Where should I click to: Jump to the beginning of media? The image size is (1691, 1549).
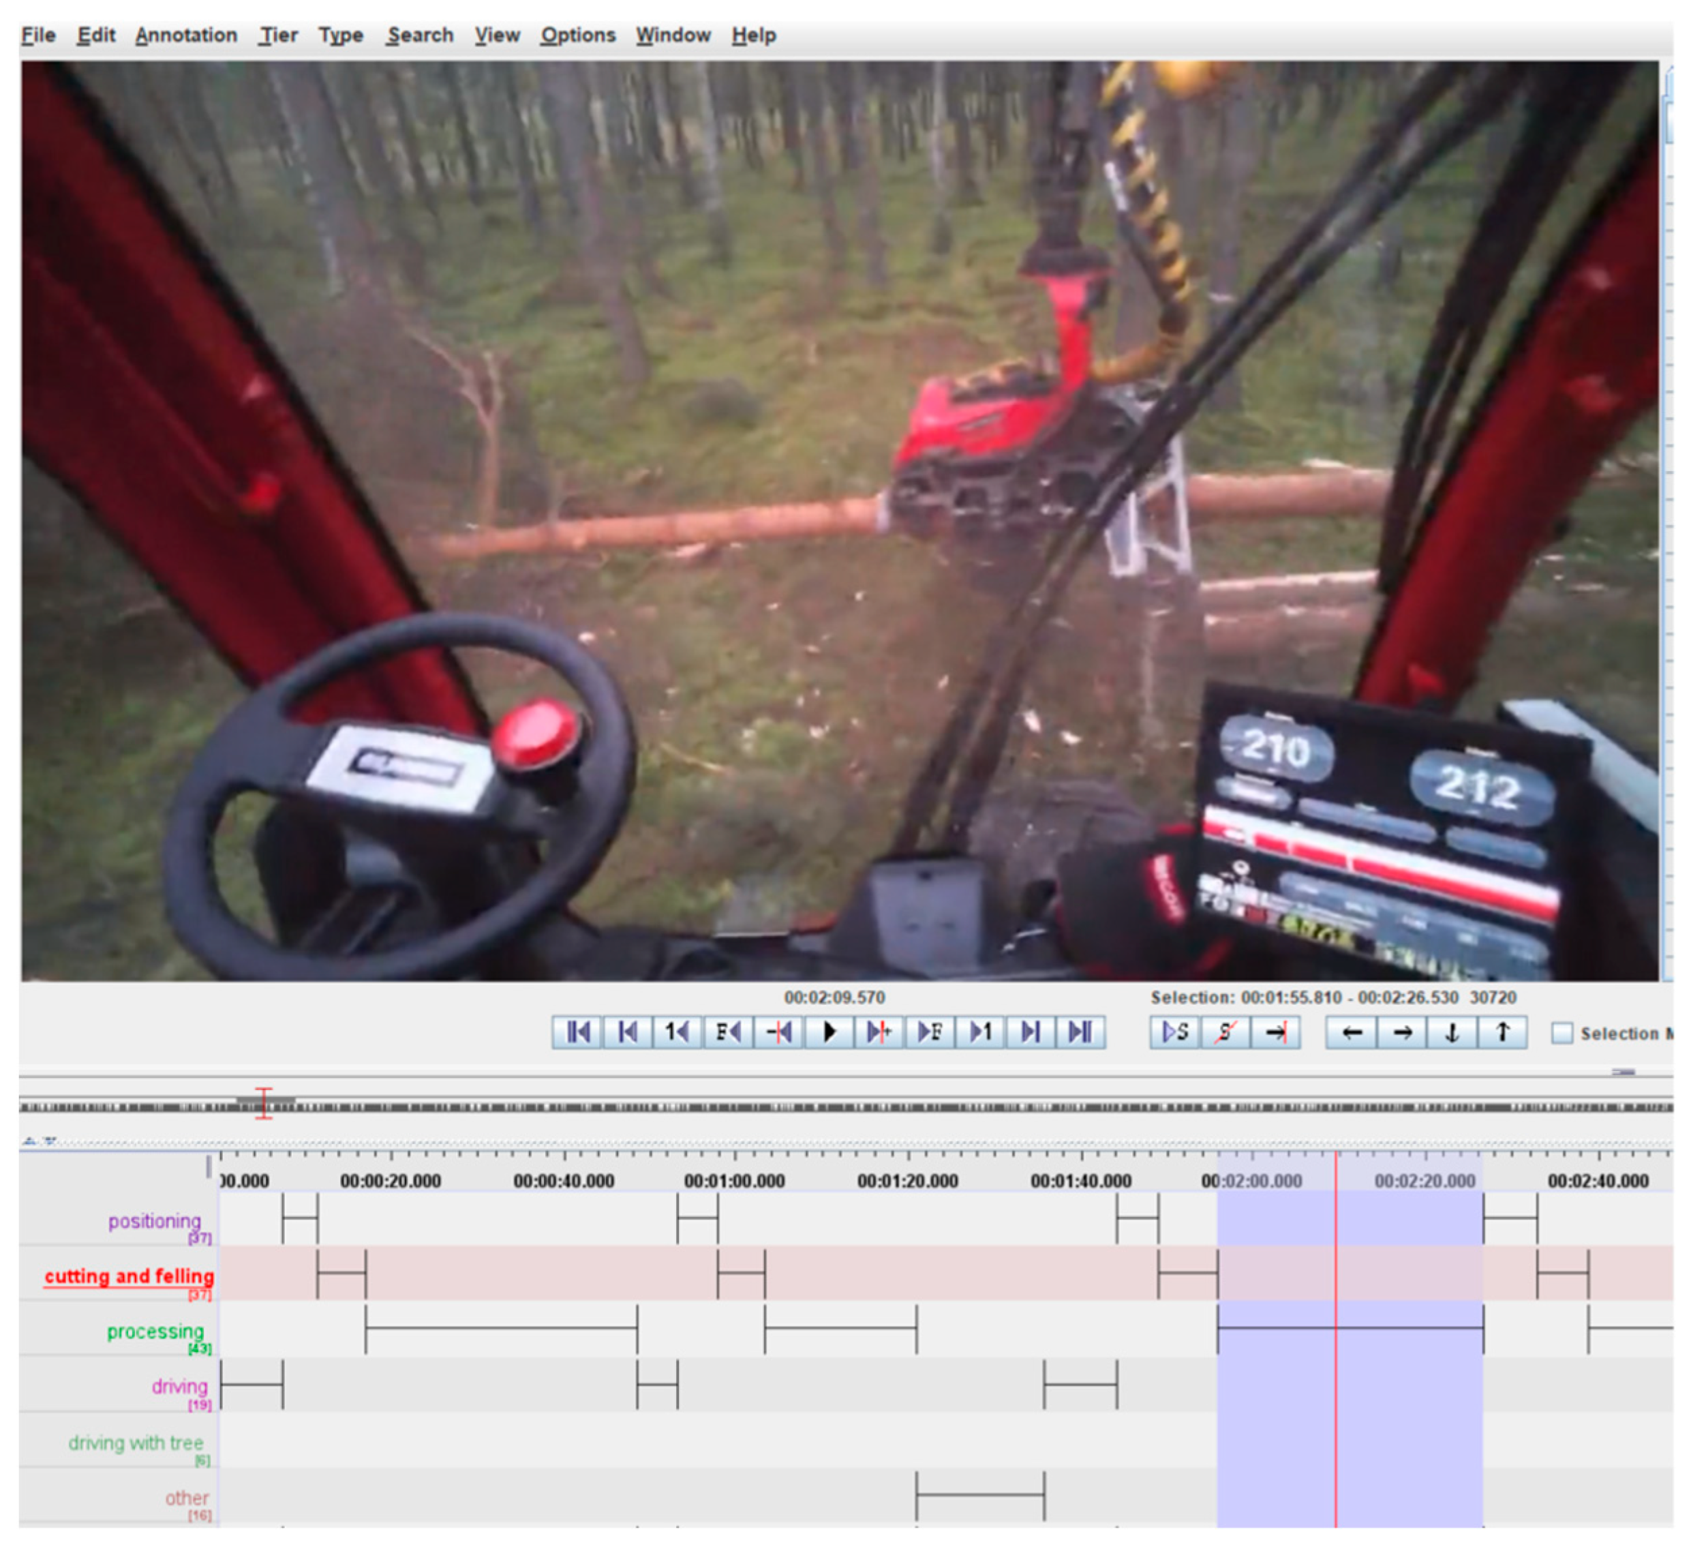pyautogui.click(x=578, y=1032)
